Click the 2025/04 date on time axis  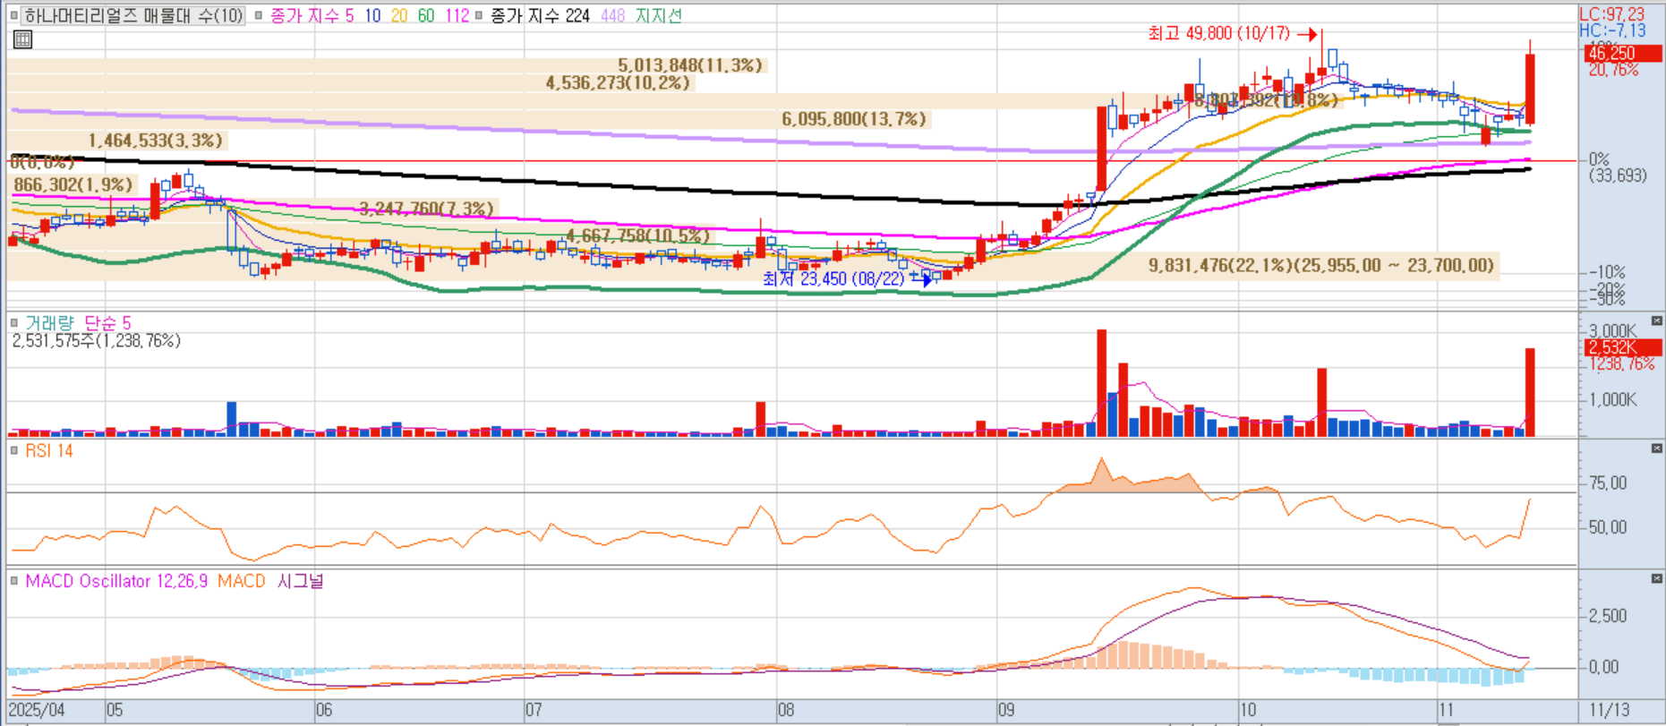(37, 710)
